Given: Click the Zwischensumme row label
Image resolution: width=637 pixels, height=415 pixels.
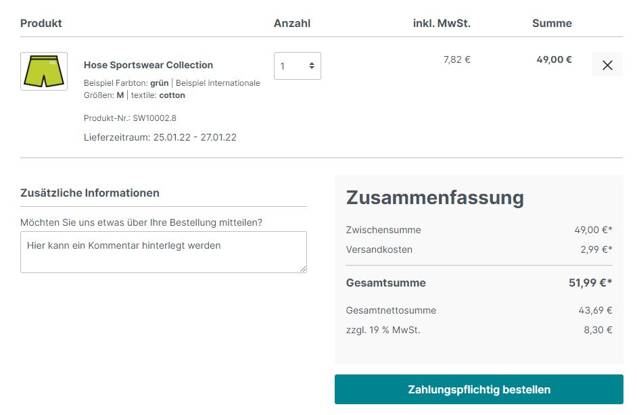Looking at the screenshot, I should point(383,230).
